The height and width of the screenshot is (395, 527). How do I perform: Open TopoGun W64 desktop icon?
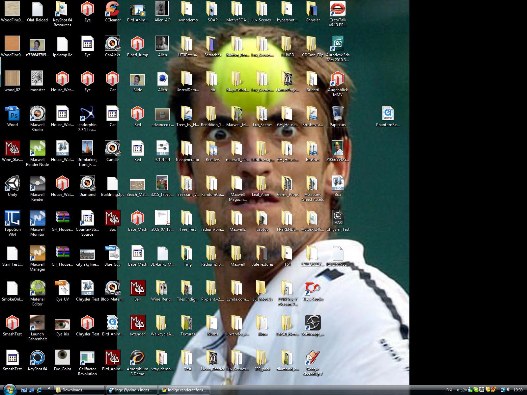[12, 218]
